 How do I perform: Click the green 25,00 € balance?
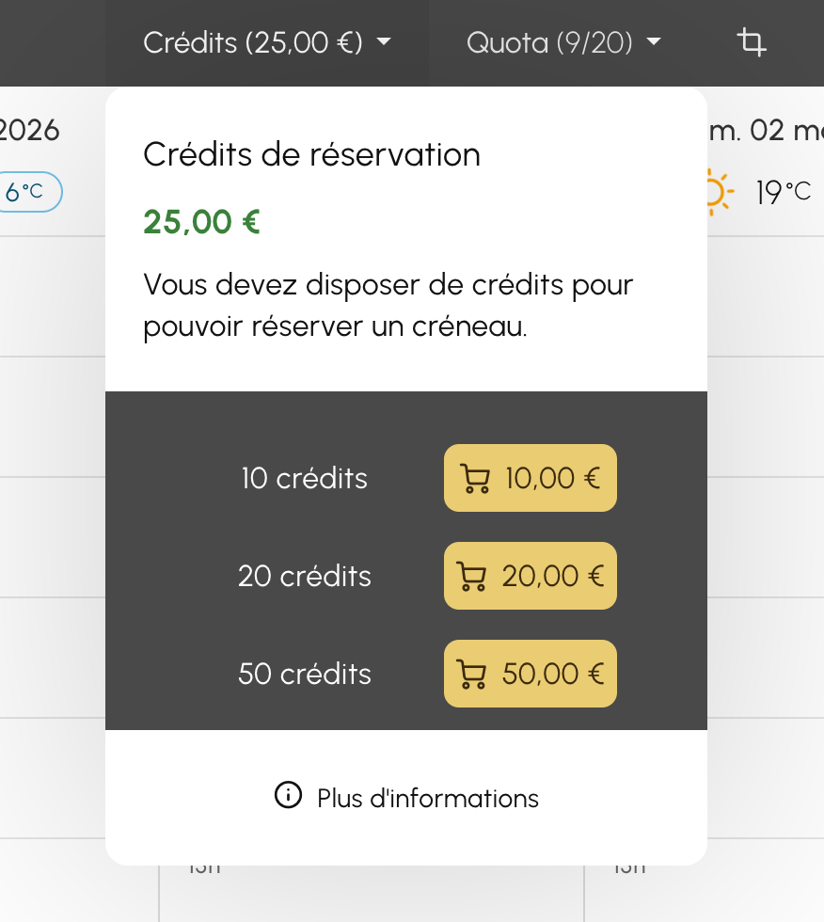[201, 222]
